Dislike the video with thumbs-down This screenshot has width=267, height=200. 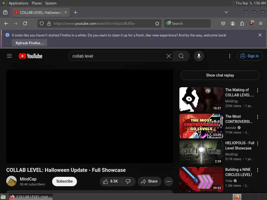point(128,181)
